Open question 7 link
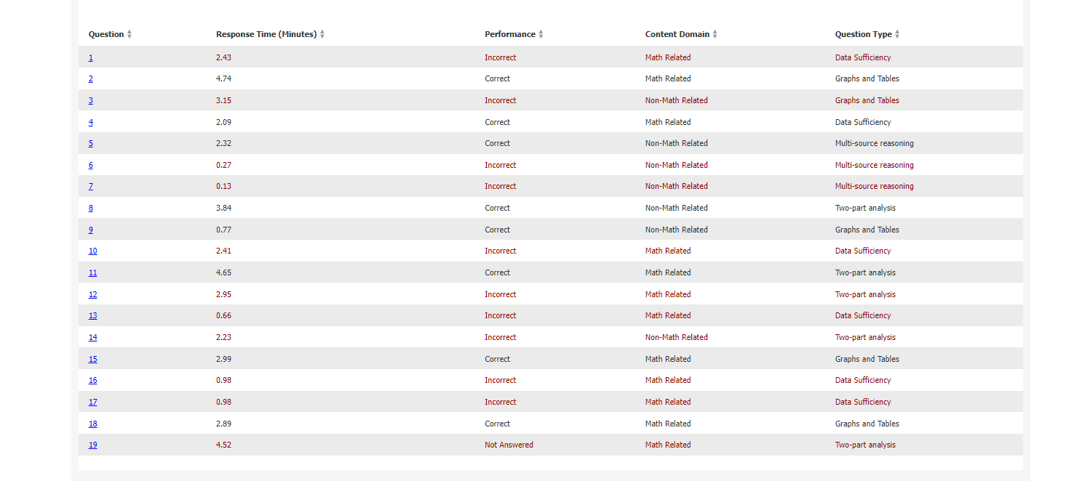Image resolution: width=1082 pixels, height=481 pixels. point(91,186)
